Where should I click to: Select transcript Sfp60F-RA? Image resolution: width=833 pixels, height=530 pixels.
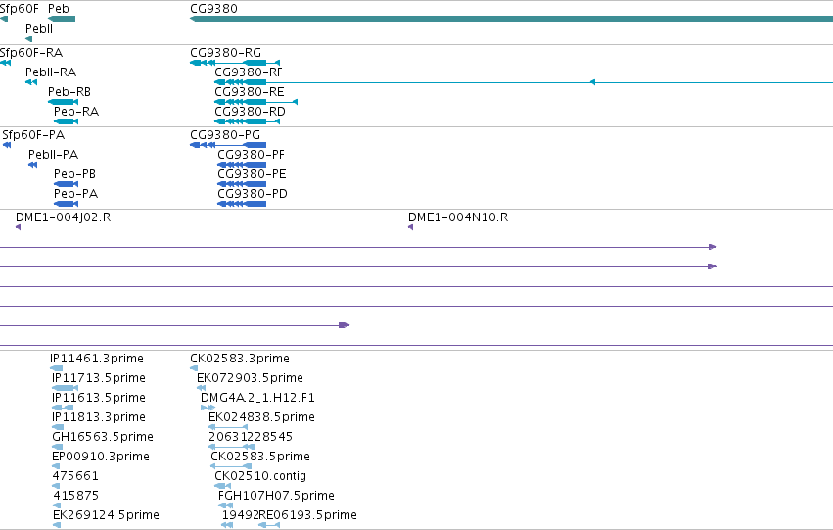(x=30, y=53)
